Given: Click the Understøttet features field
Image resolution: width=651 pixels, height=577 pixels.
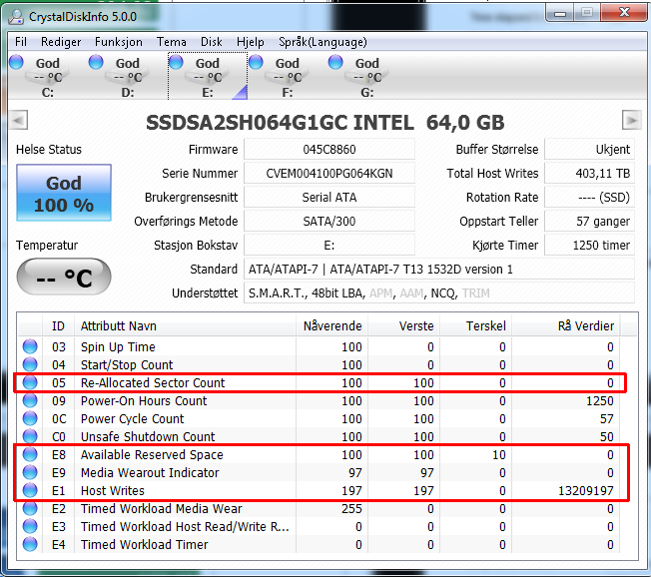Looking at the screenshot, I should (439, 293).
